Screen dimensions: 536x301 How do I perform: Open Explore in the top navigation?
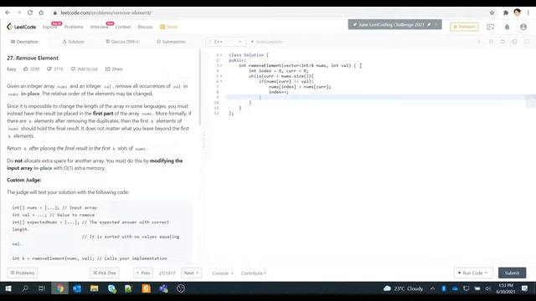point(50,27)
